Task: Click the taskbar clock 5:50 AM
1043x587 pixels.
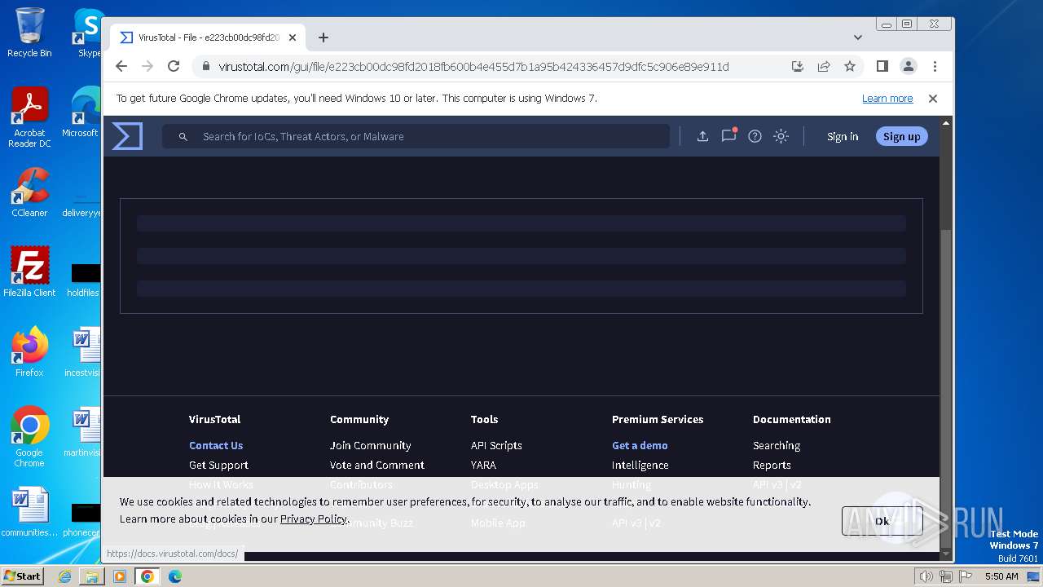Action: pyautogui.click(x=1001, y=576)
